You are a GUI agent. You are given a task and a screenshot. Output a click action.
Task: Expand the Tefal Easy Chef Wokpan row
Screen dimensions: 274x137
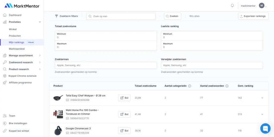coord(262,98)
